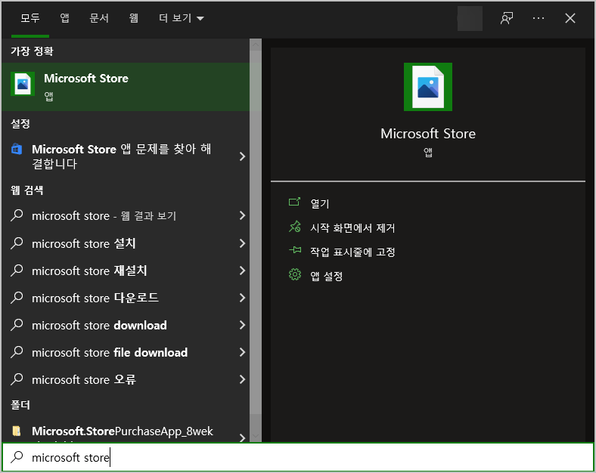The width and height of the screenshot is (596, 473).
Task: Expand arrow for 'microsoft store 다운로드'
Action: point(242,298)
